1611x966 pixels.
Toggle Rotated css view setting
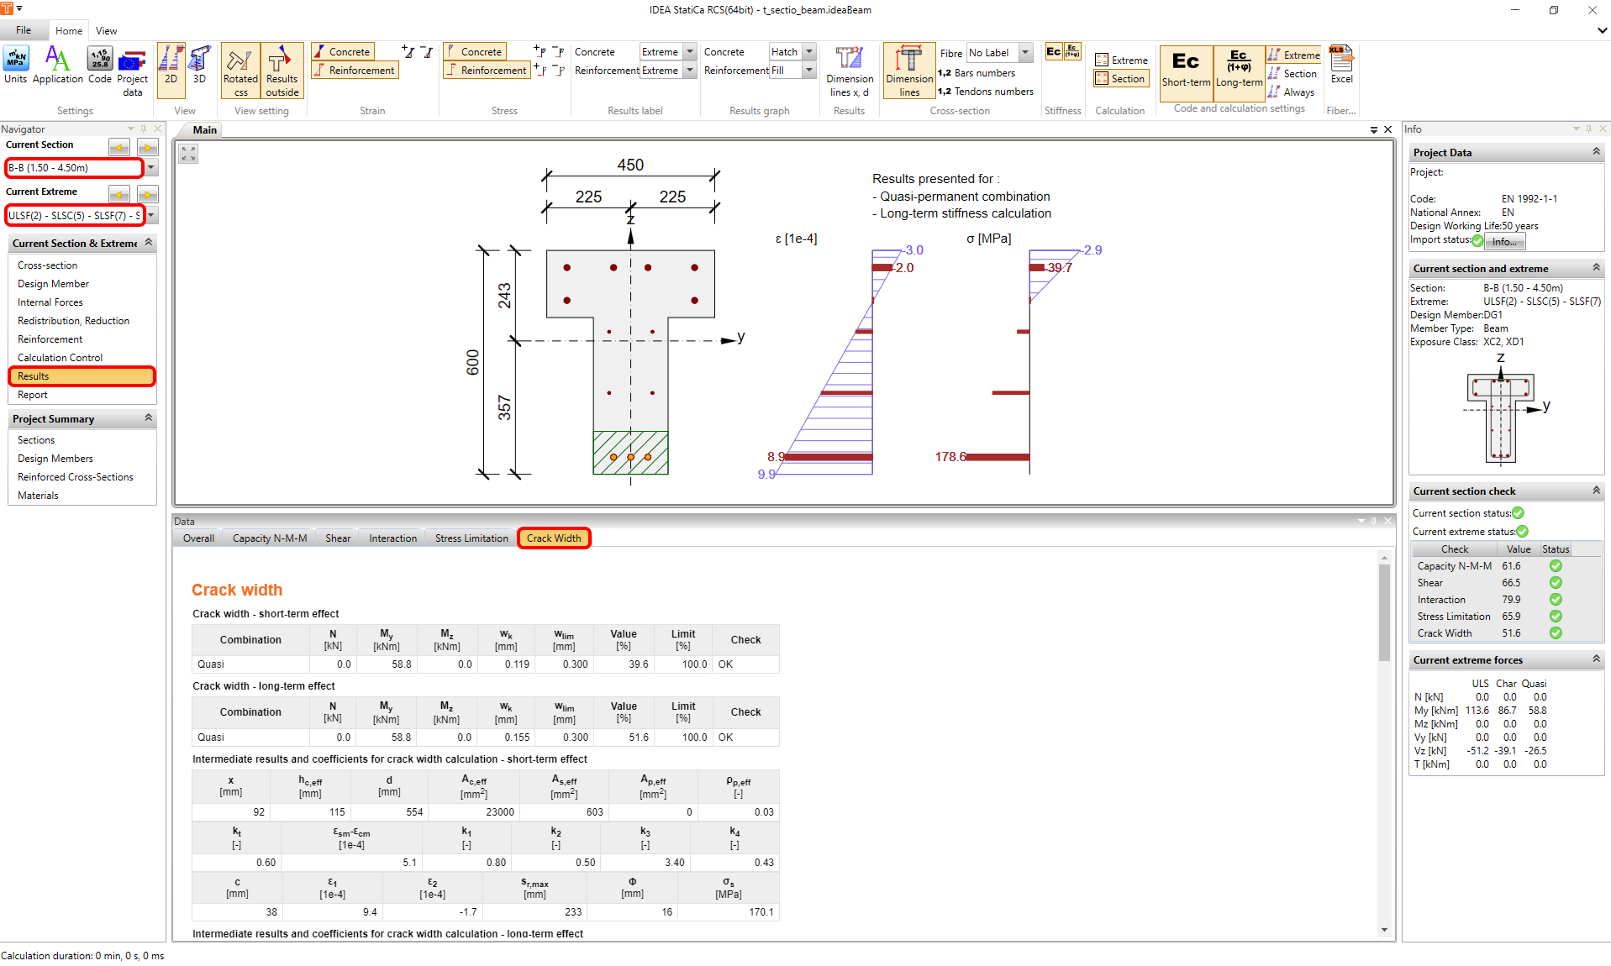point(240,71)
